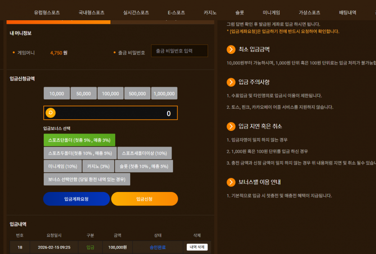
Task: Click arrow icon beside 입금 주의사항
Action: pyautogui.click(x=231, y=82)
